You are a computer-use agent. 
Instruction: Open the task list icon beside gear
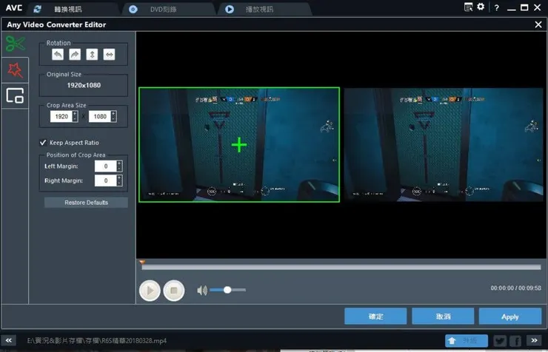pyautogui.click(x=468, y=7)
